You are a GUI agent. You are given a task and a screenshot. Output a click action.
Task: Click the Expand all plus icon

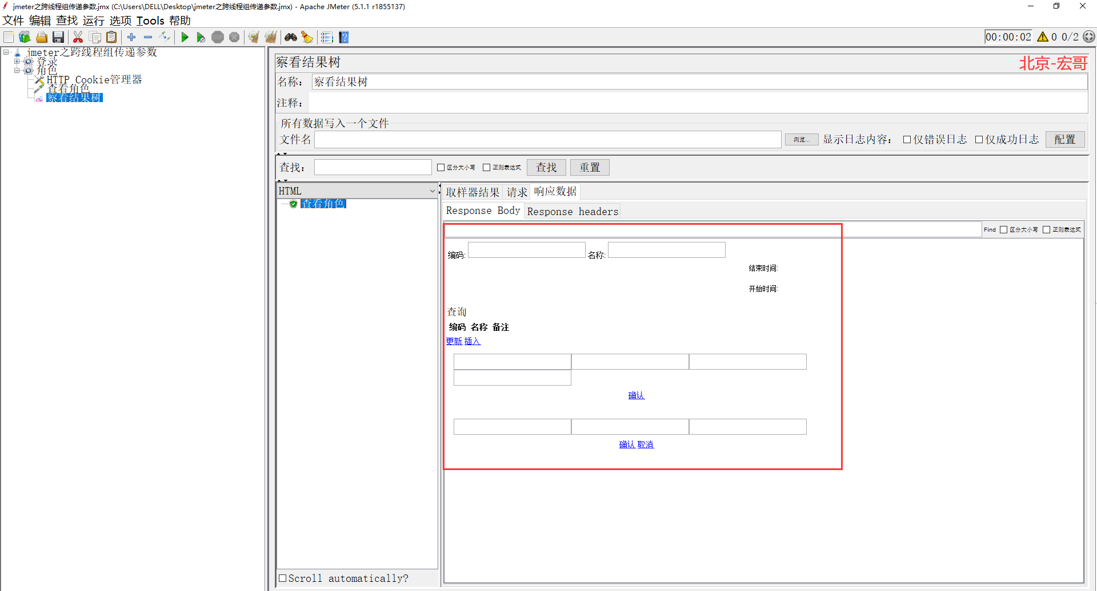[x=131, y=37]
